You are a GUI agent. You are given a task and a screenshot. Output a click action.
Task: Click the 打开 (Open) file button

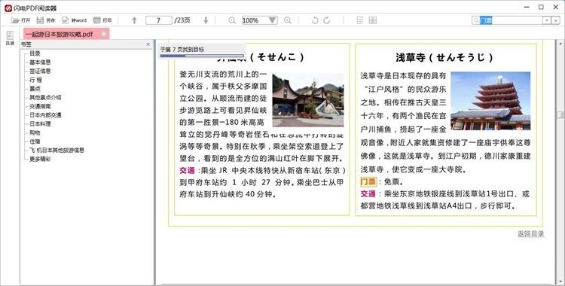(20, 20)
